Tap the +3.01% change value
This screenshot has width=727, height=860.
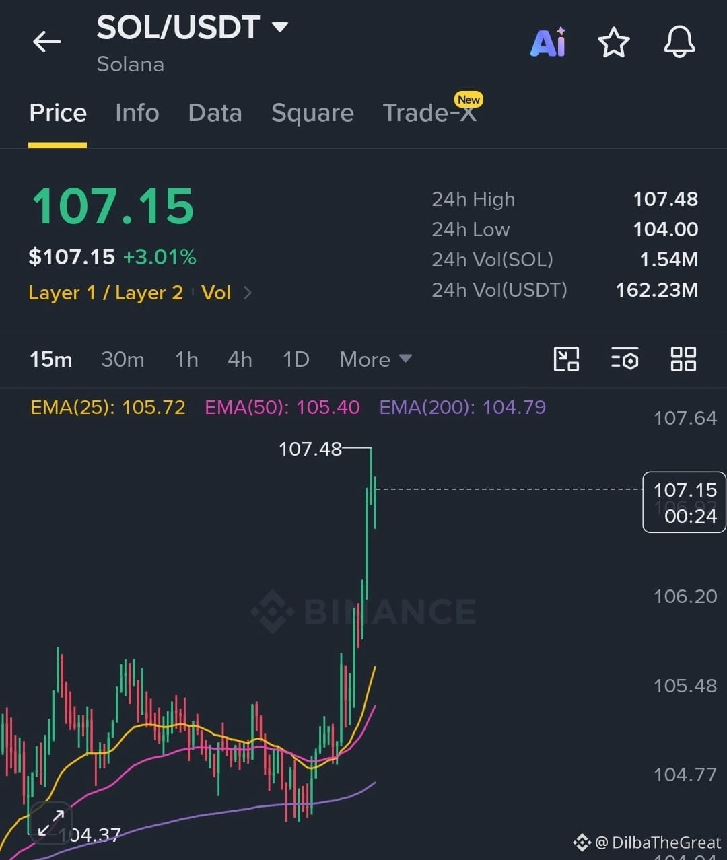tap(160, 257)
